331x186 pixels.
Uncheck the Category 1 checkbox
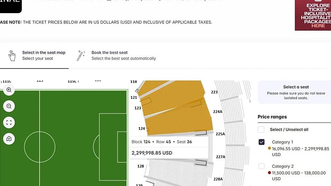261,142
